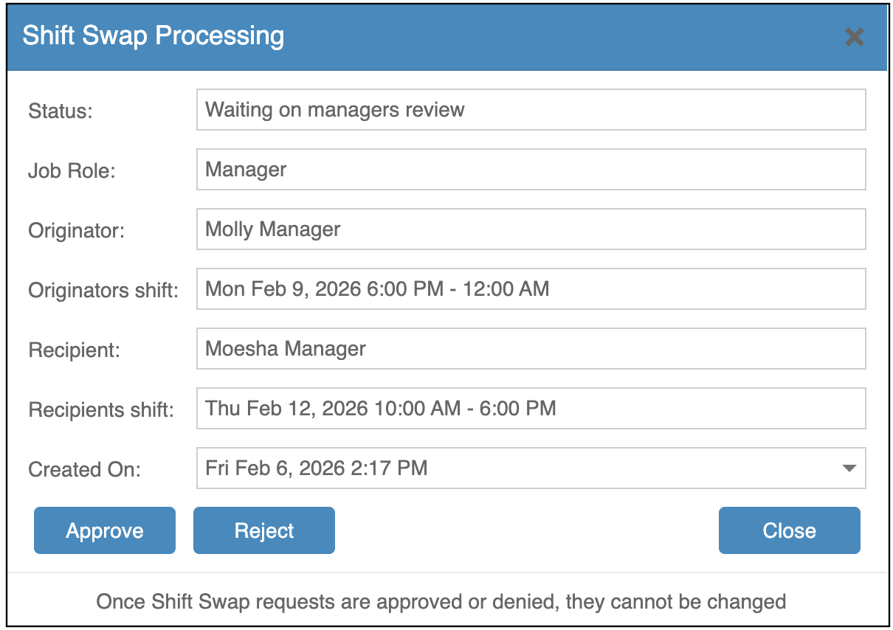The image size is (893, 630).
Task: Focus the Originators shift field for Mon Feb 9
Action: coord(531,289)
